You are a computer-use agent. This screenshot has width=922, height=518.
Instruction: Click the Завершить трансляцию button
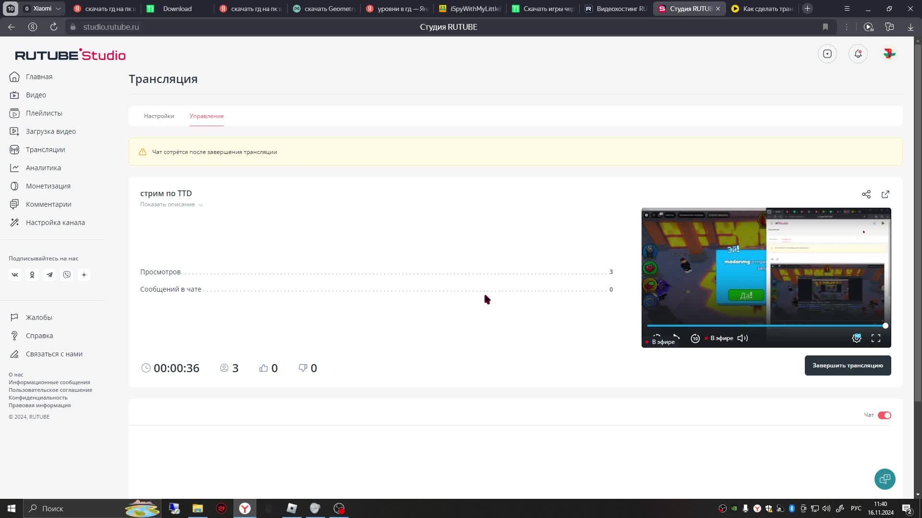pos(848,365)
